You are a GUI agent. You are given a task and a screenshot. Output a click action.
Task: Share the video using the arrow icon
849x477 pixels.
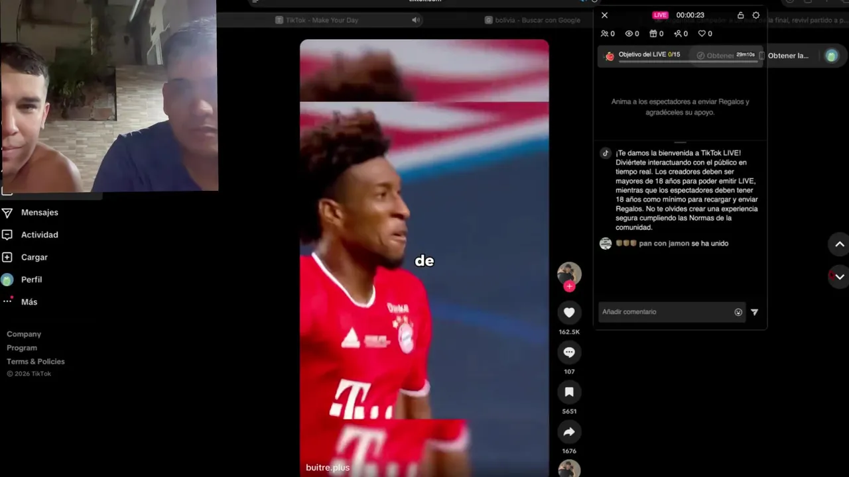coord(569,432)
